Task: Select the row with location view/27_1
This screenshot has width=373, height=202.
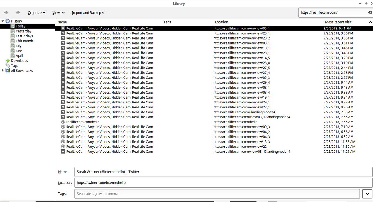Action: [x=214, y=107]
